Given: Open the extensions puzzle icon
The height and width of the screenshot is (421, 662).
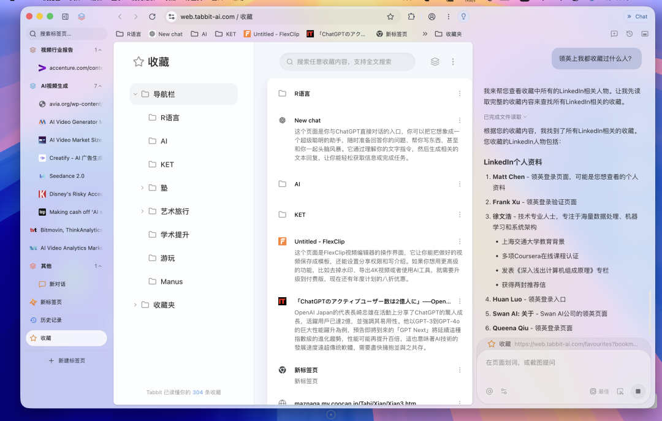Looking at the screenshot, I should [411, 17].
